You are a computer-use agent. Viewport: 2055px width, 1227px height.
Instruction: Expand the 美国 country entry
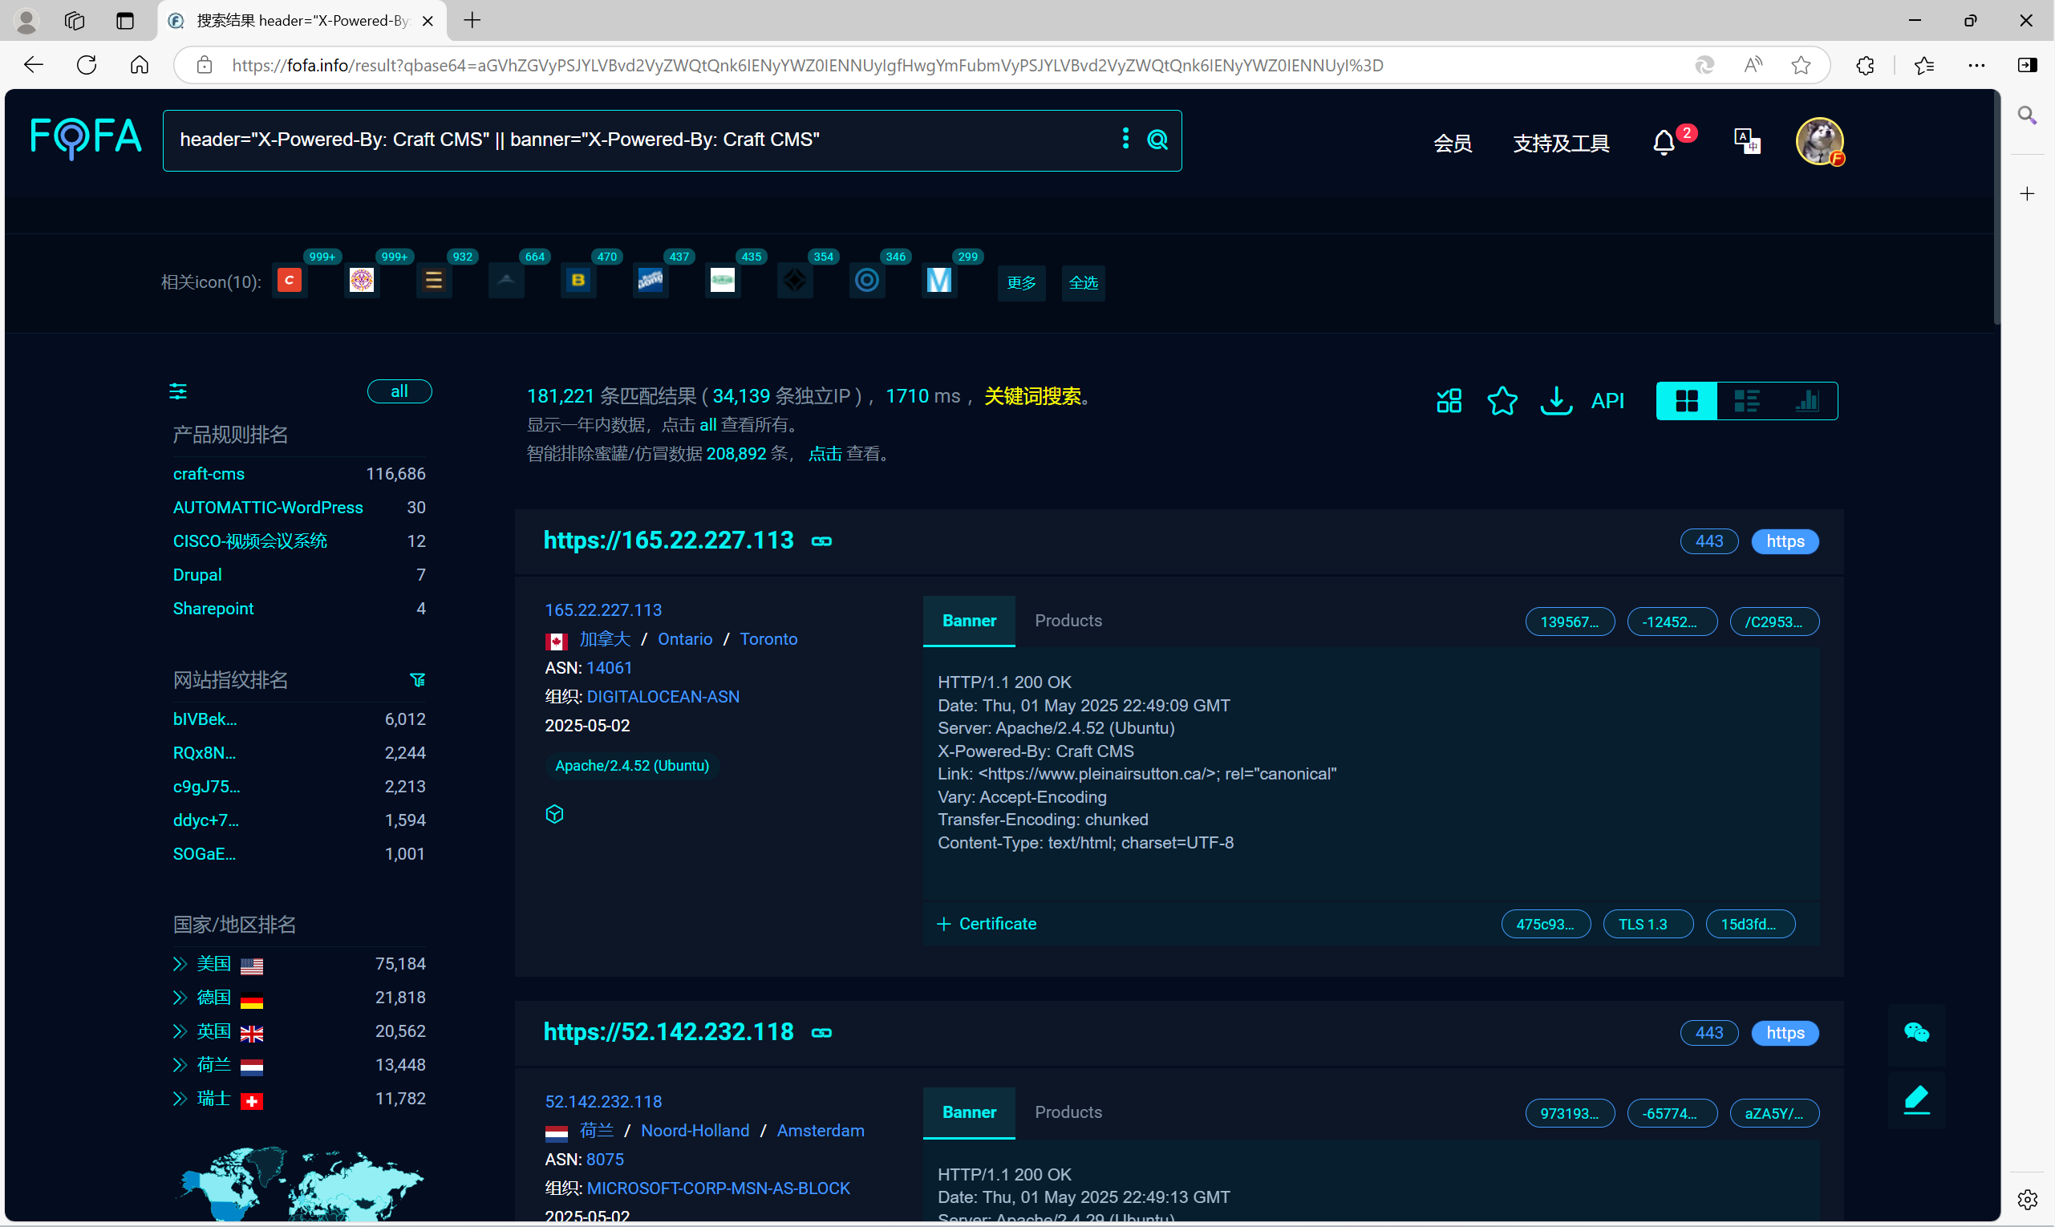(180, 964)
